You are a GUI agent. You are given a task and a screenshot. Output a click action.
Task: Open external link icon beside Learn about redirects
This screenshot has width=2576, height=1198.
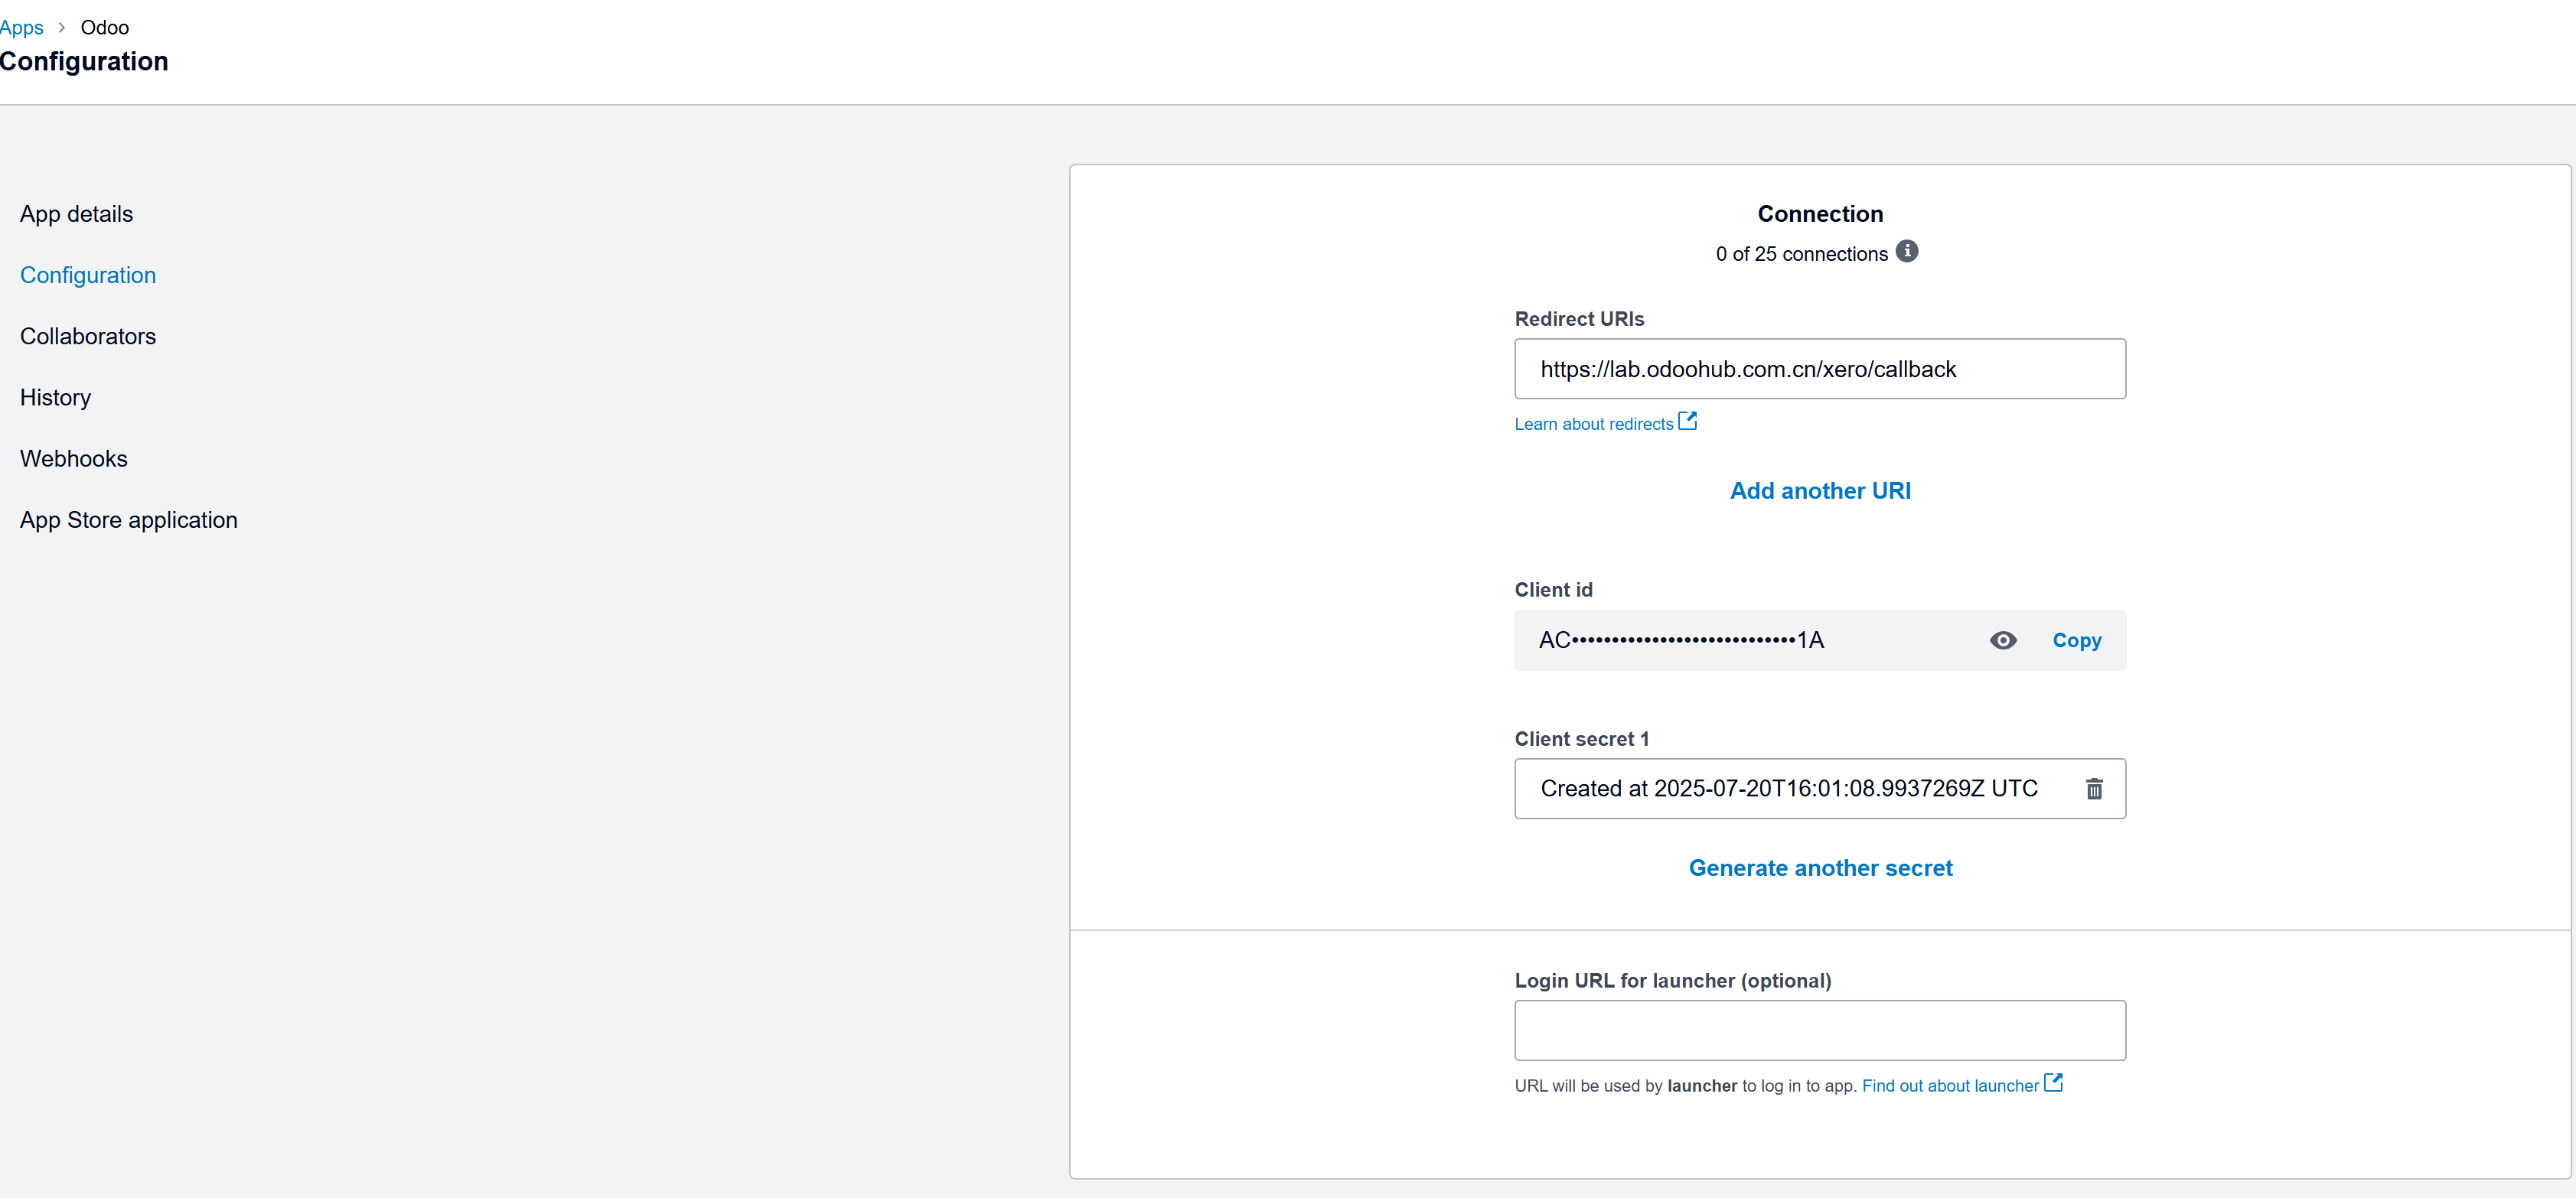1688,421
